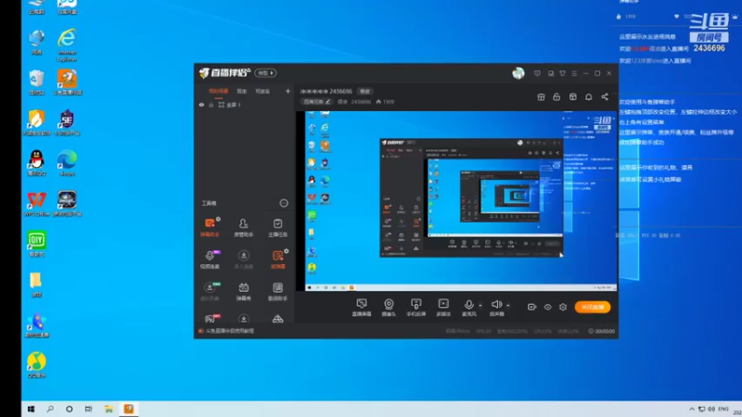Toggle preview eye icon near settings gear
This screenshot has height=417, width=742.
[x=547, y=307]
